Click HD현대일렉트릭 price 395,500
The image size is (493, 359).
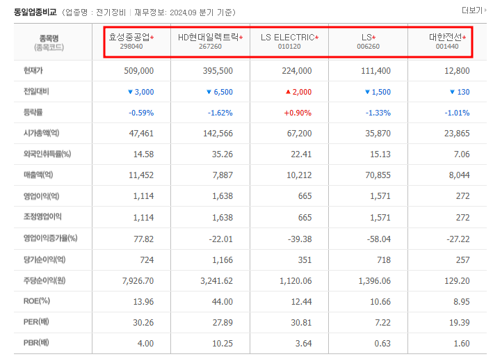[x=218, y=71]
